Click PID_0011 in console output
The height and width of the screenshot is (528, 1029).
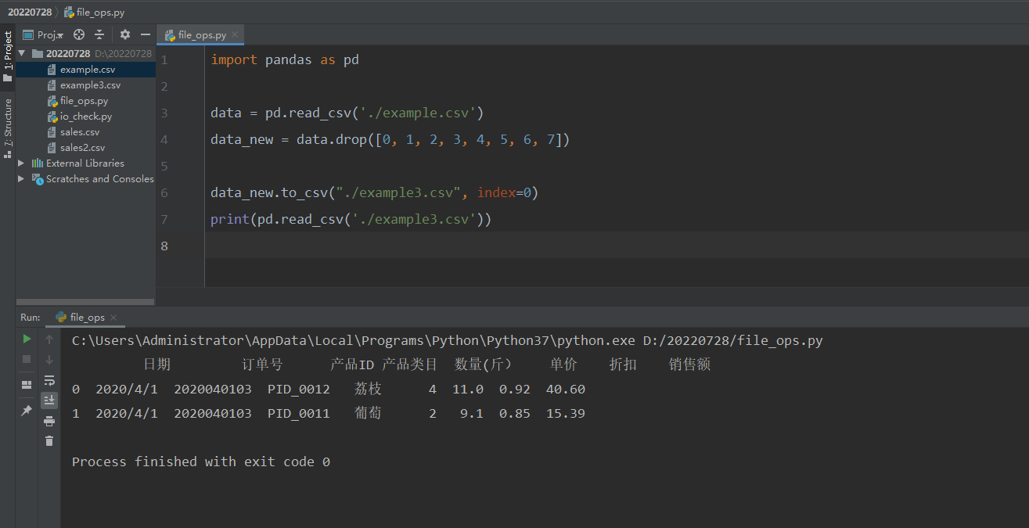tap(298, 413)
